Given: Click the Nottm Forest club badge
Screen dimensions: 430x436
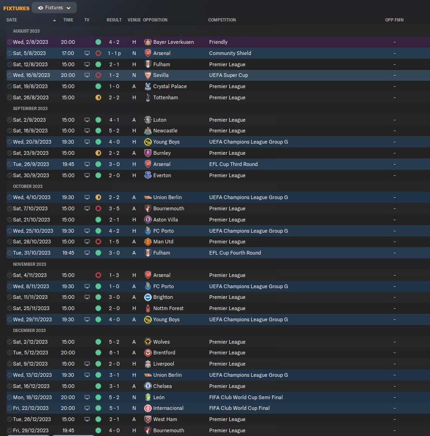Looking at the screenshot, I should (148, 308).
